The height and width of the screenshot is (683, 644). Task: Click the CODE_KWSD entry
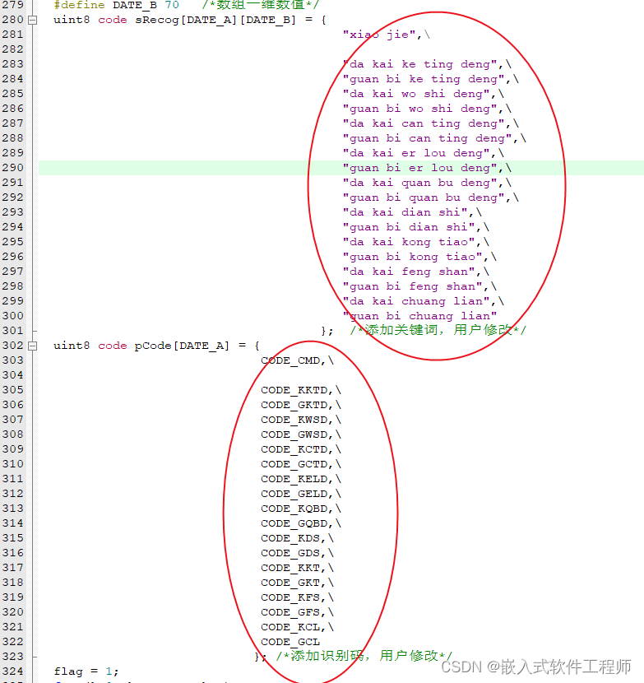click(x=294, y=420)
